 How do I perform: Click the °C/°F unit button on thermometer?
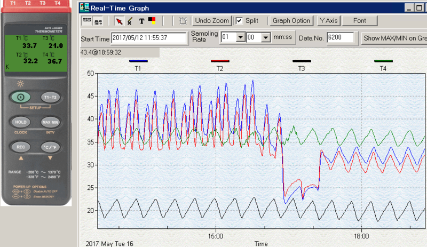50,147
